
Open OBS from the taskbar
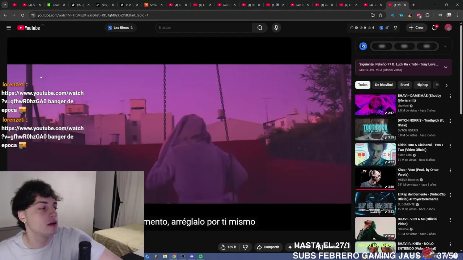(x=183, y=256)
